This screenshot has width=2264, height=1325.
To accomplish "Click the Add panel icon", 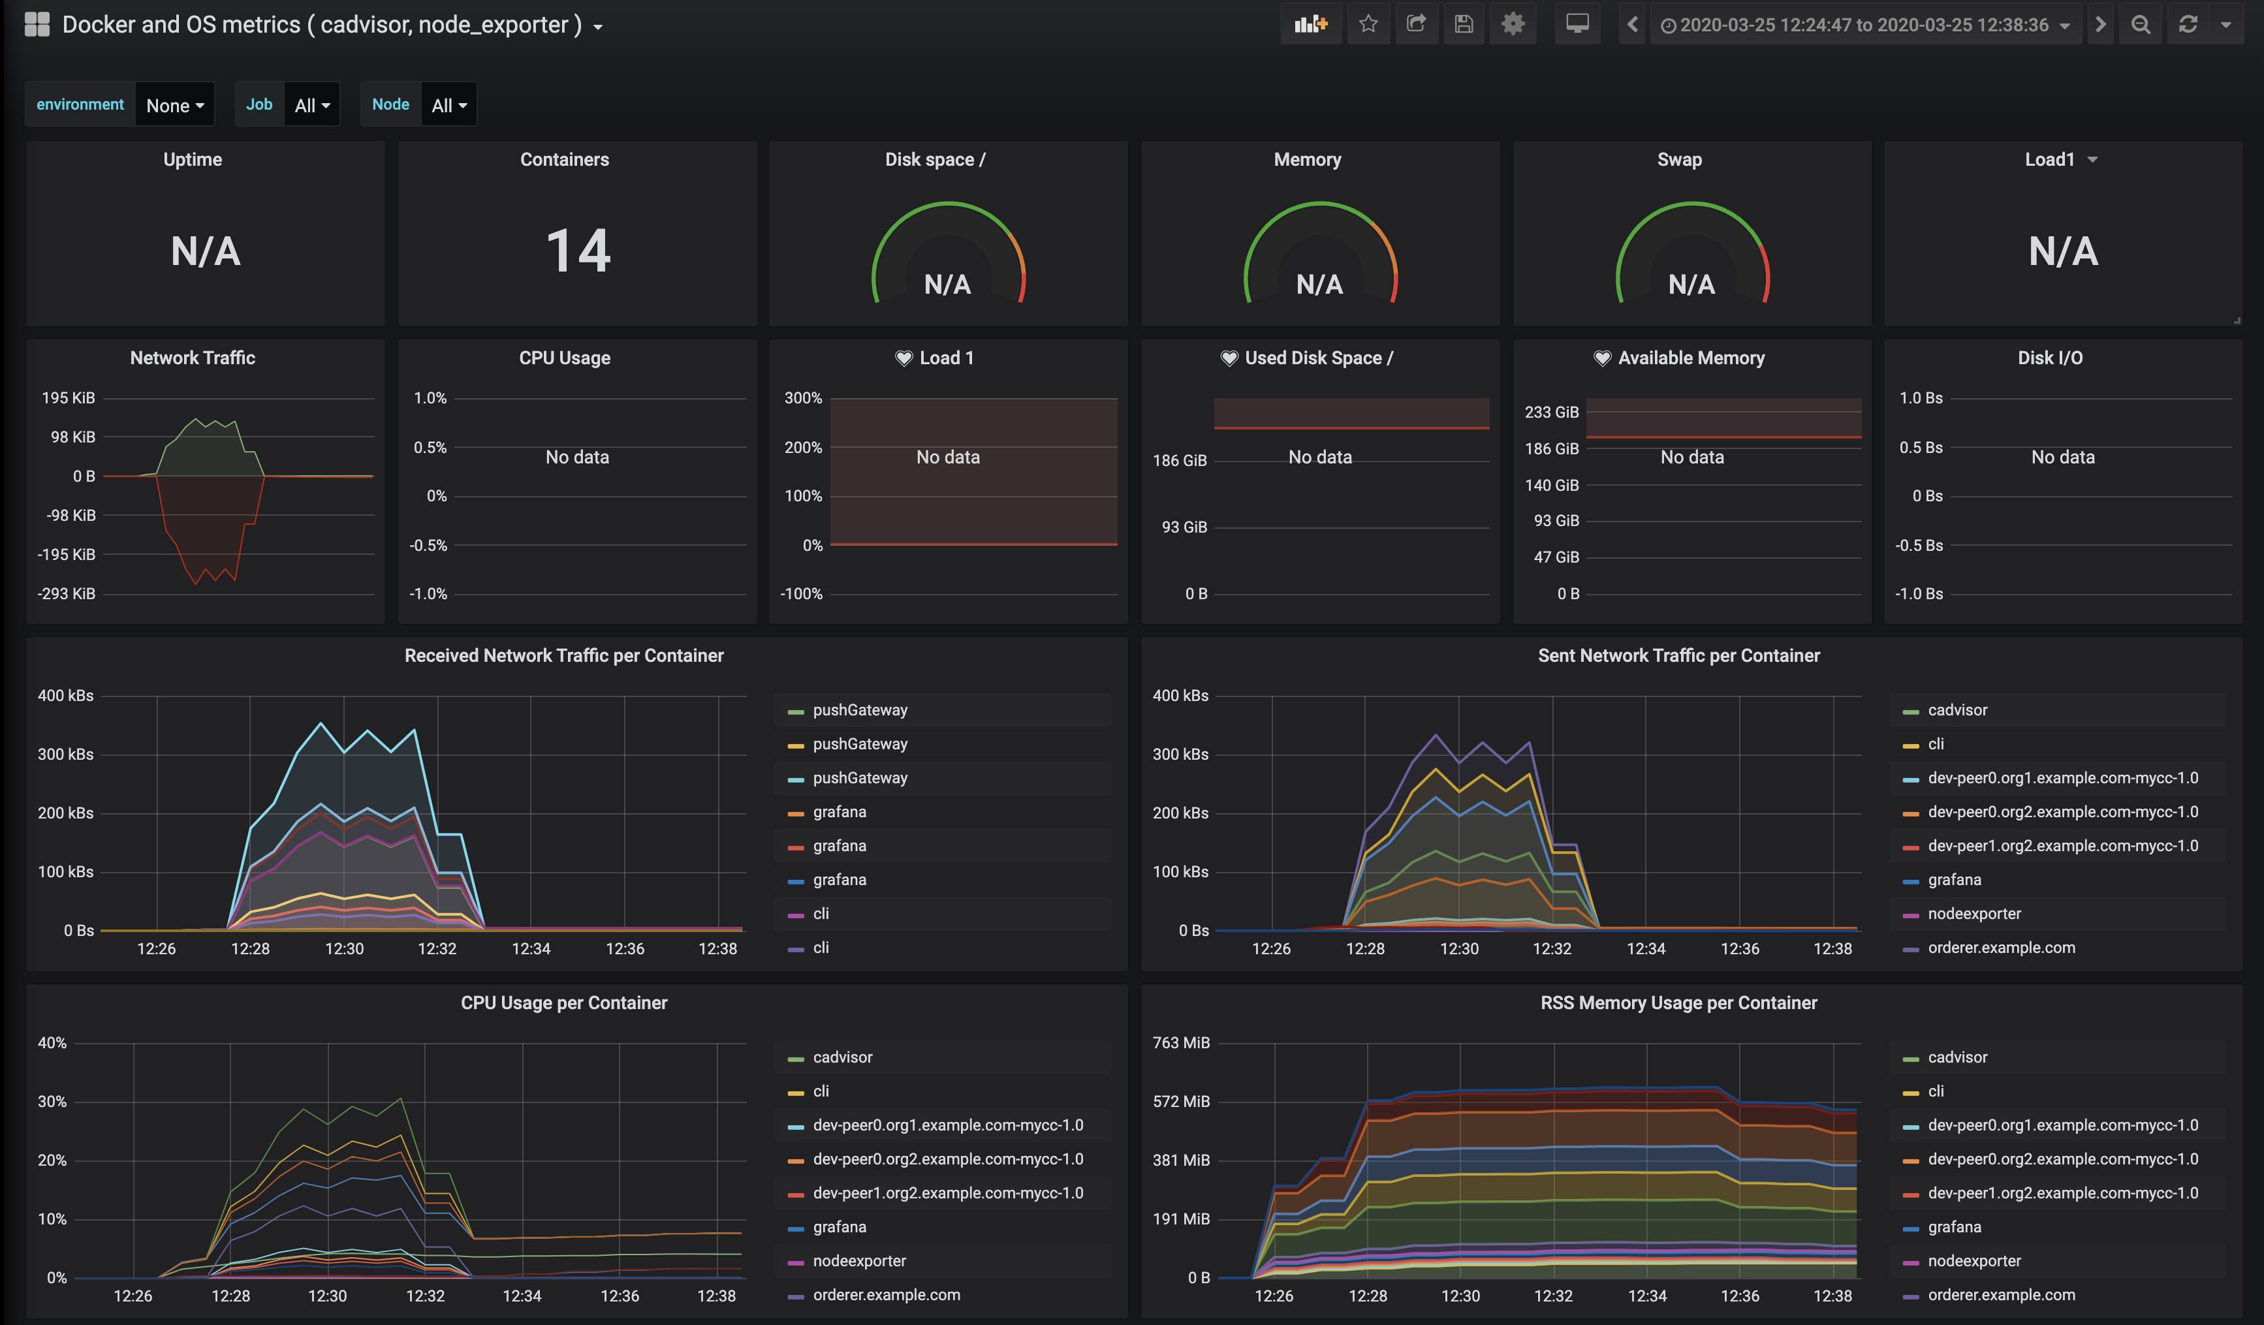I will [1311, 24].
